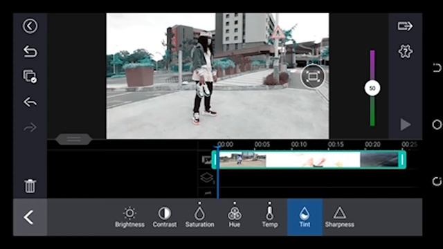Click the tint slider knob showing 50
The width and height of the screenshot is (443, 249).
point(372,88)
